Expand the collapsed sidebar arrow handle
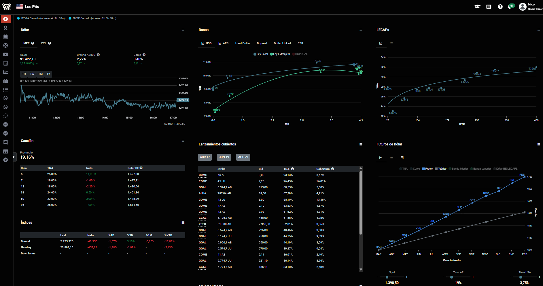Image resolution: width=543 pixels, height=286 pixels. [x=14, y=157]
